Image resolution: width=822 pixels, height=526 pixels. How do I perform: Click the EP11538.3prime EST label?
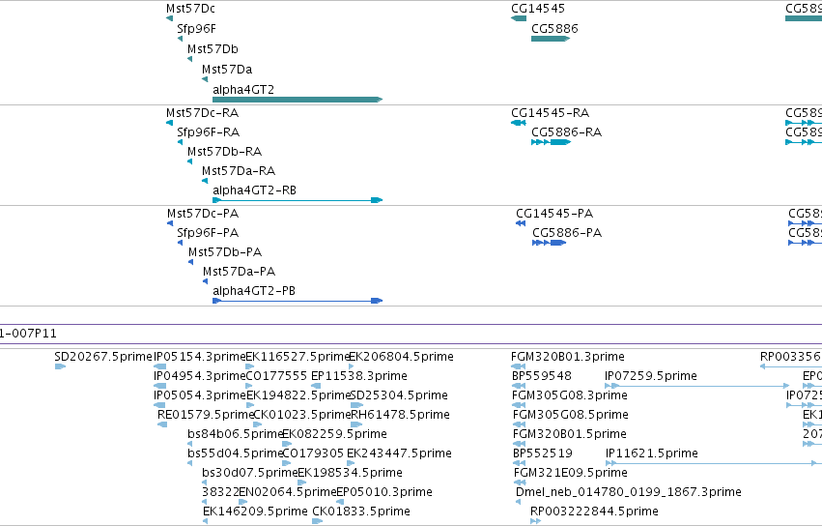coord(359,376)
